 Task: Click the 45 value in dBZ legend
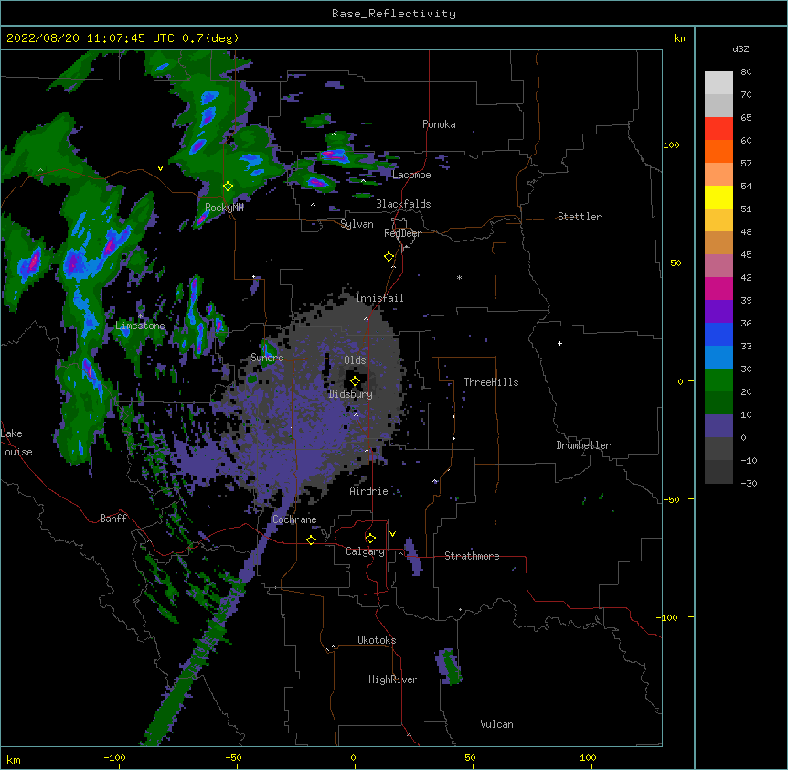tap(746, 255)
